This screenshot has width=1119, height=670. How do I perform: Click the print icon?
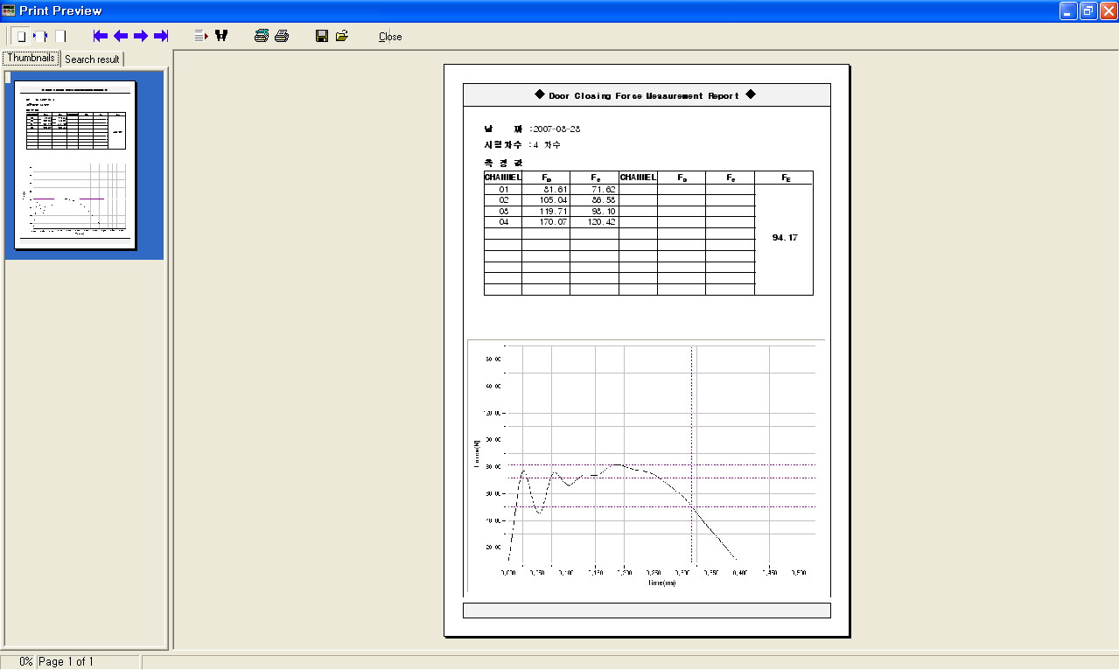282,36
